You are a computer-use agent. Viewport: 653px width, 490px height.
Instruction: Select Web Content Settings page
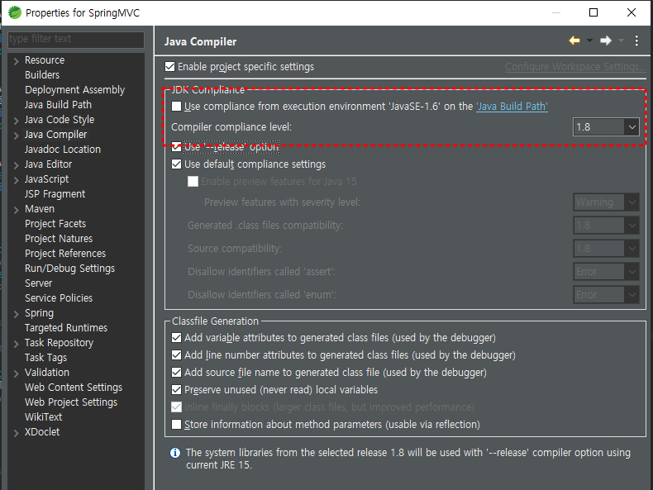coord(74,388)
